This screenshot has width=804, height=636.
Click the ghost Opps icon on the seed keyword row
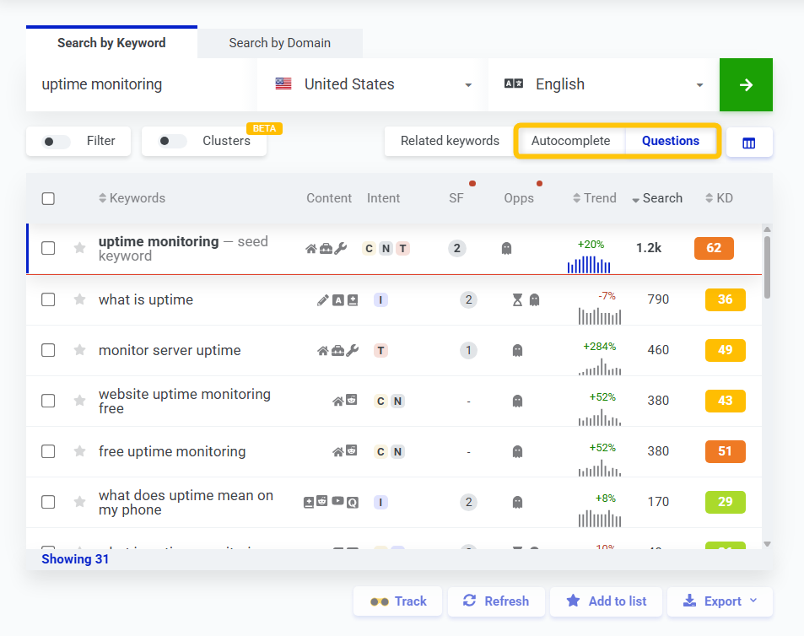coord(506,248)
